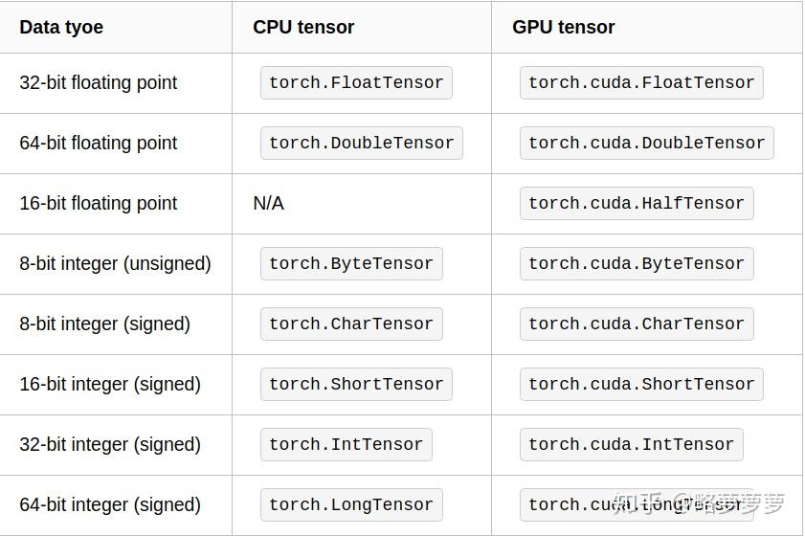Select the torch.cuda.ByteTensor code label

click(636, 263)
